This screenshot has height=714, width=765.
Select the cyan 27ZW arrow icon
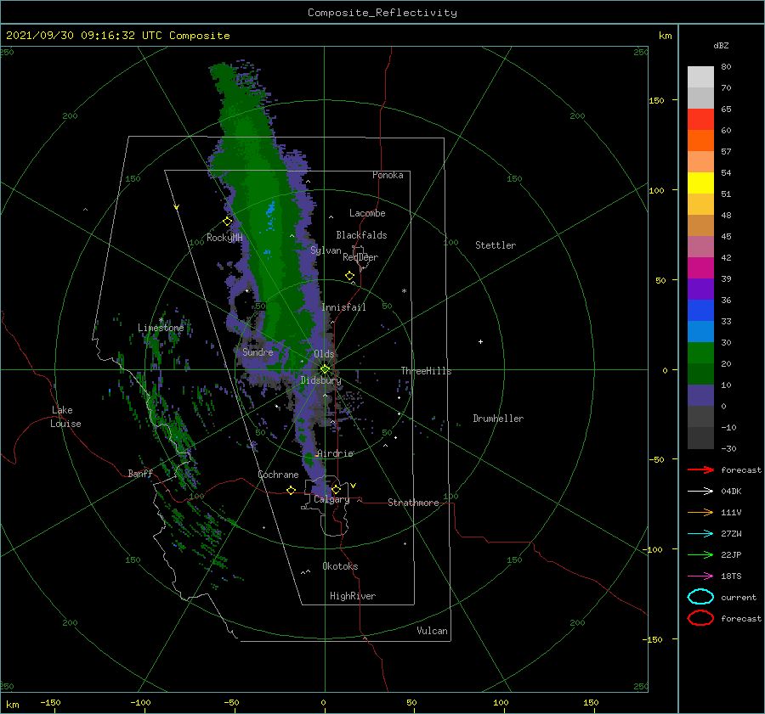[700, 533]
